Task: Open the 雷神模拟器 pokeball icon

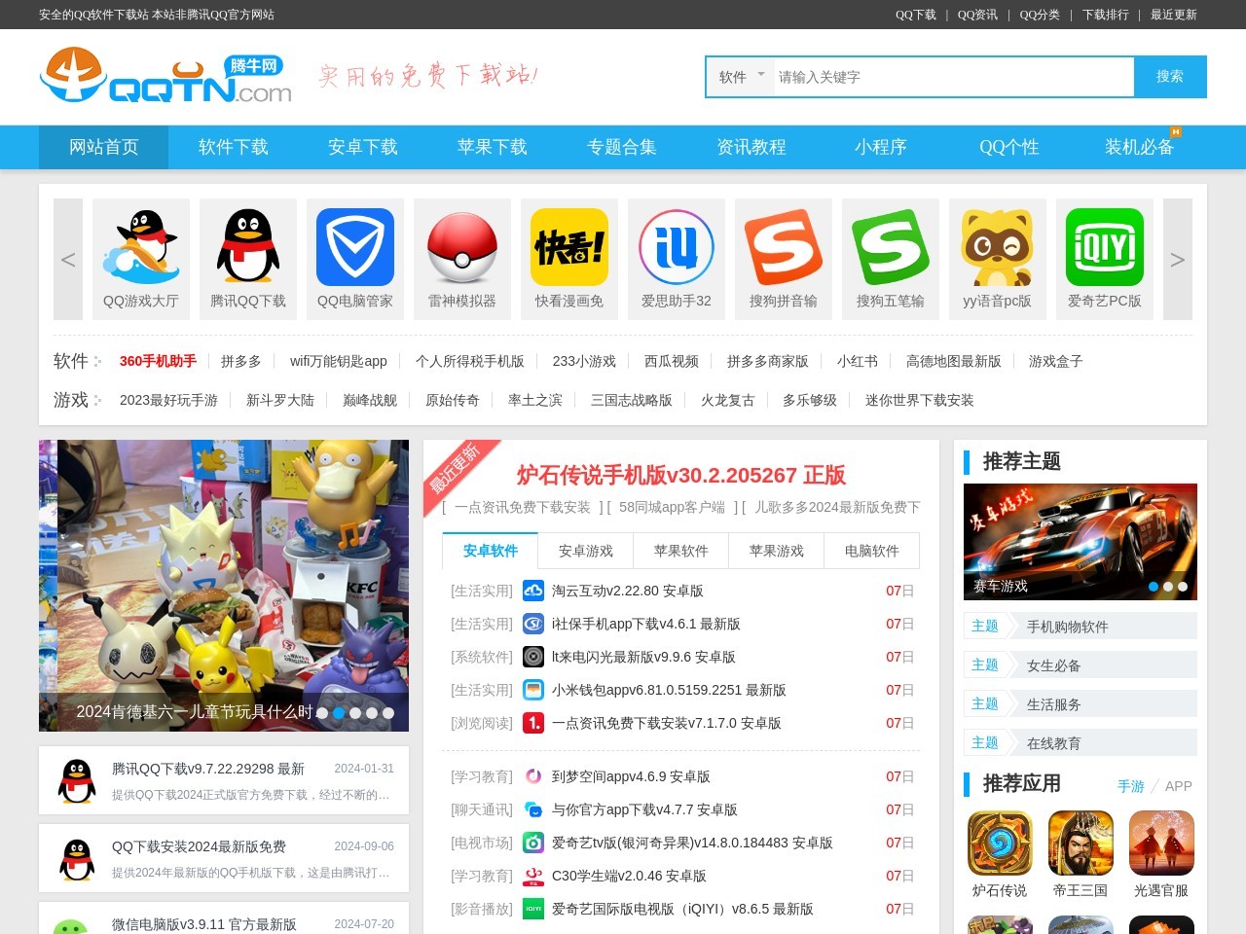Action: [462, 247]
